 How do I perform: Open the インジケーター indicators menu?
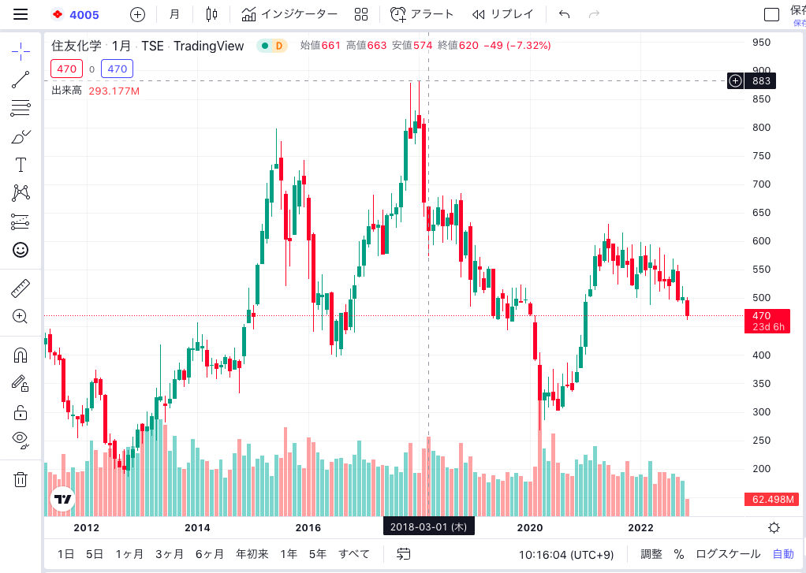point(289,14)
